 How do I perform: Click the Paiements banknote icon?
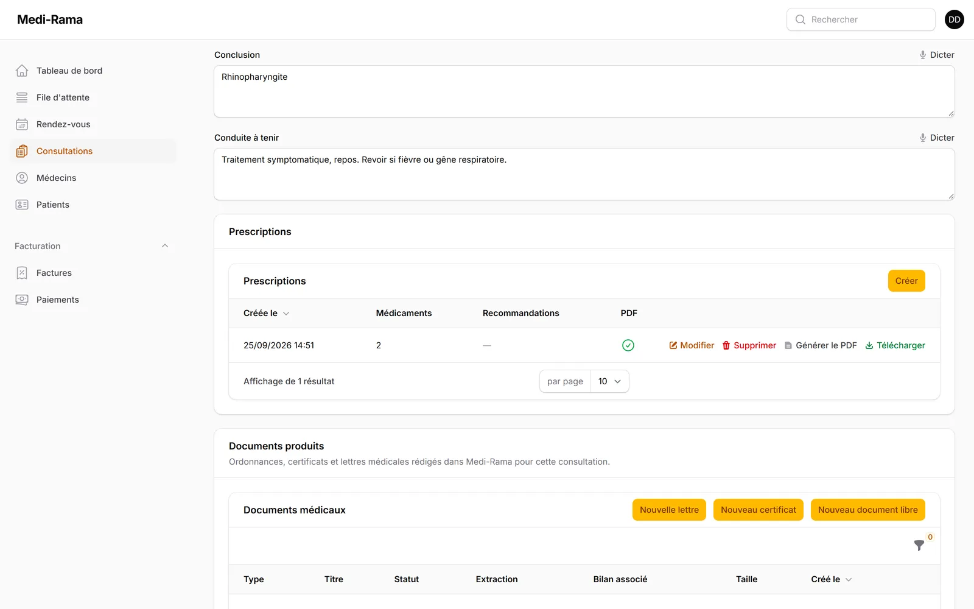22,300
